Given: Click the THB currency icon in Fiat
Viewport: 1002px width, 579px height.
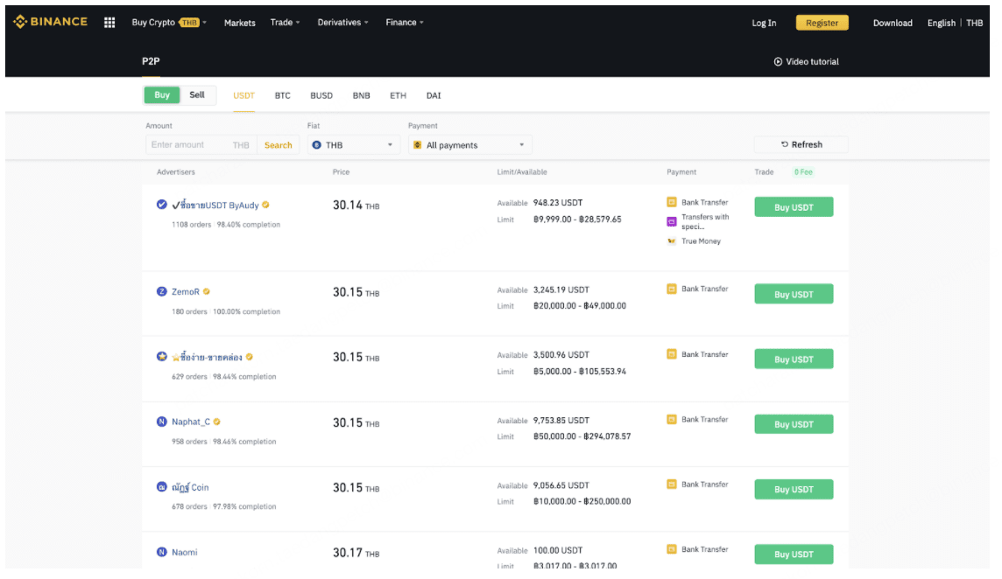Looking at the screenshot, I should tap(316, 145).
